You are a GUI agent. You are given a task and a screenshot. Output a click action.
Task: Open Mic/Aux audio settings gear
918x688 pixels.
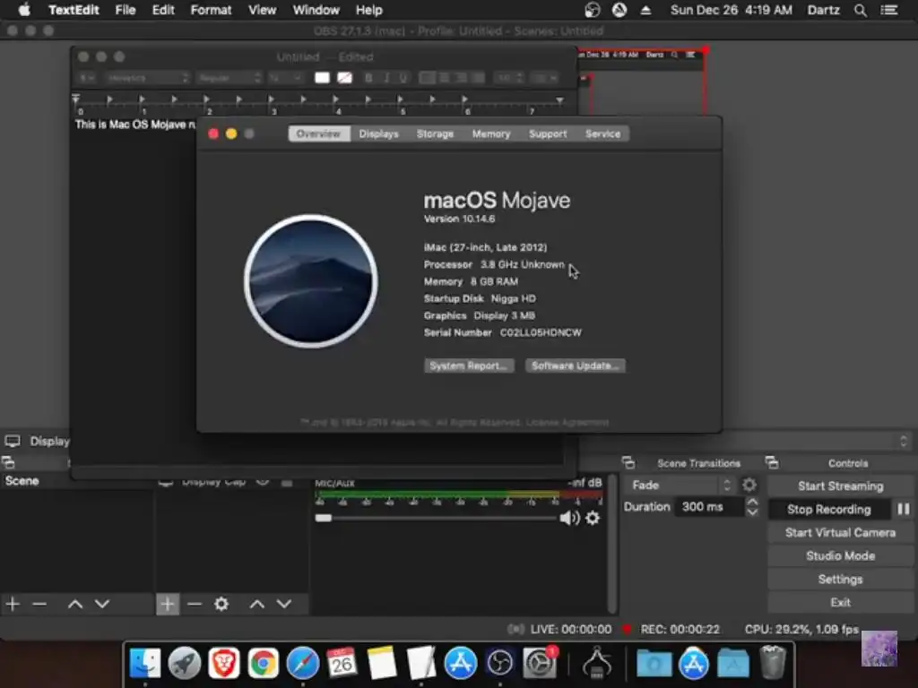(593, 518)
